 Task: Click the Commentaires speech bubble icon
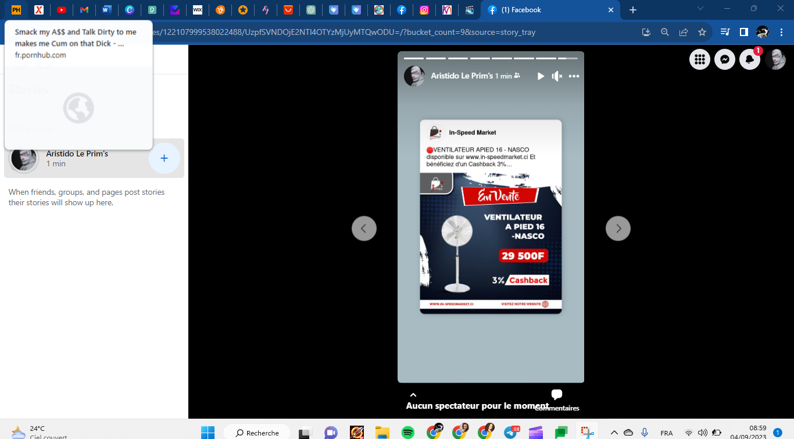[x=557, y=395]
